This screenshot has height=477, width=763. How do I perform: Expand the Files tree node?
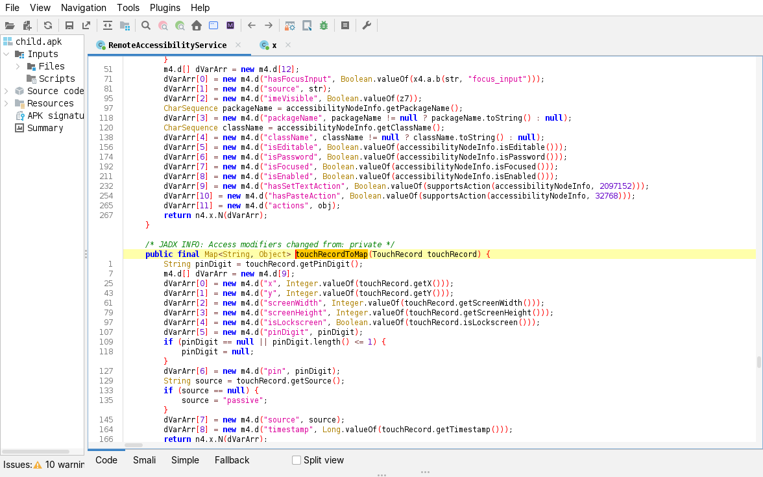[18, 66]
